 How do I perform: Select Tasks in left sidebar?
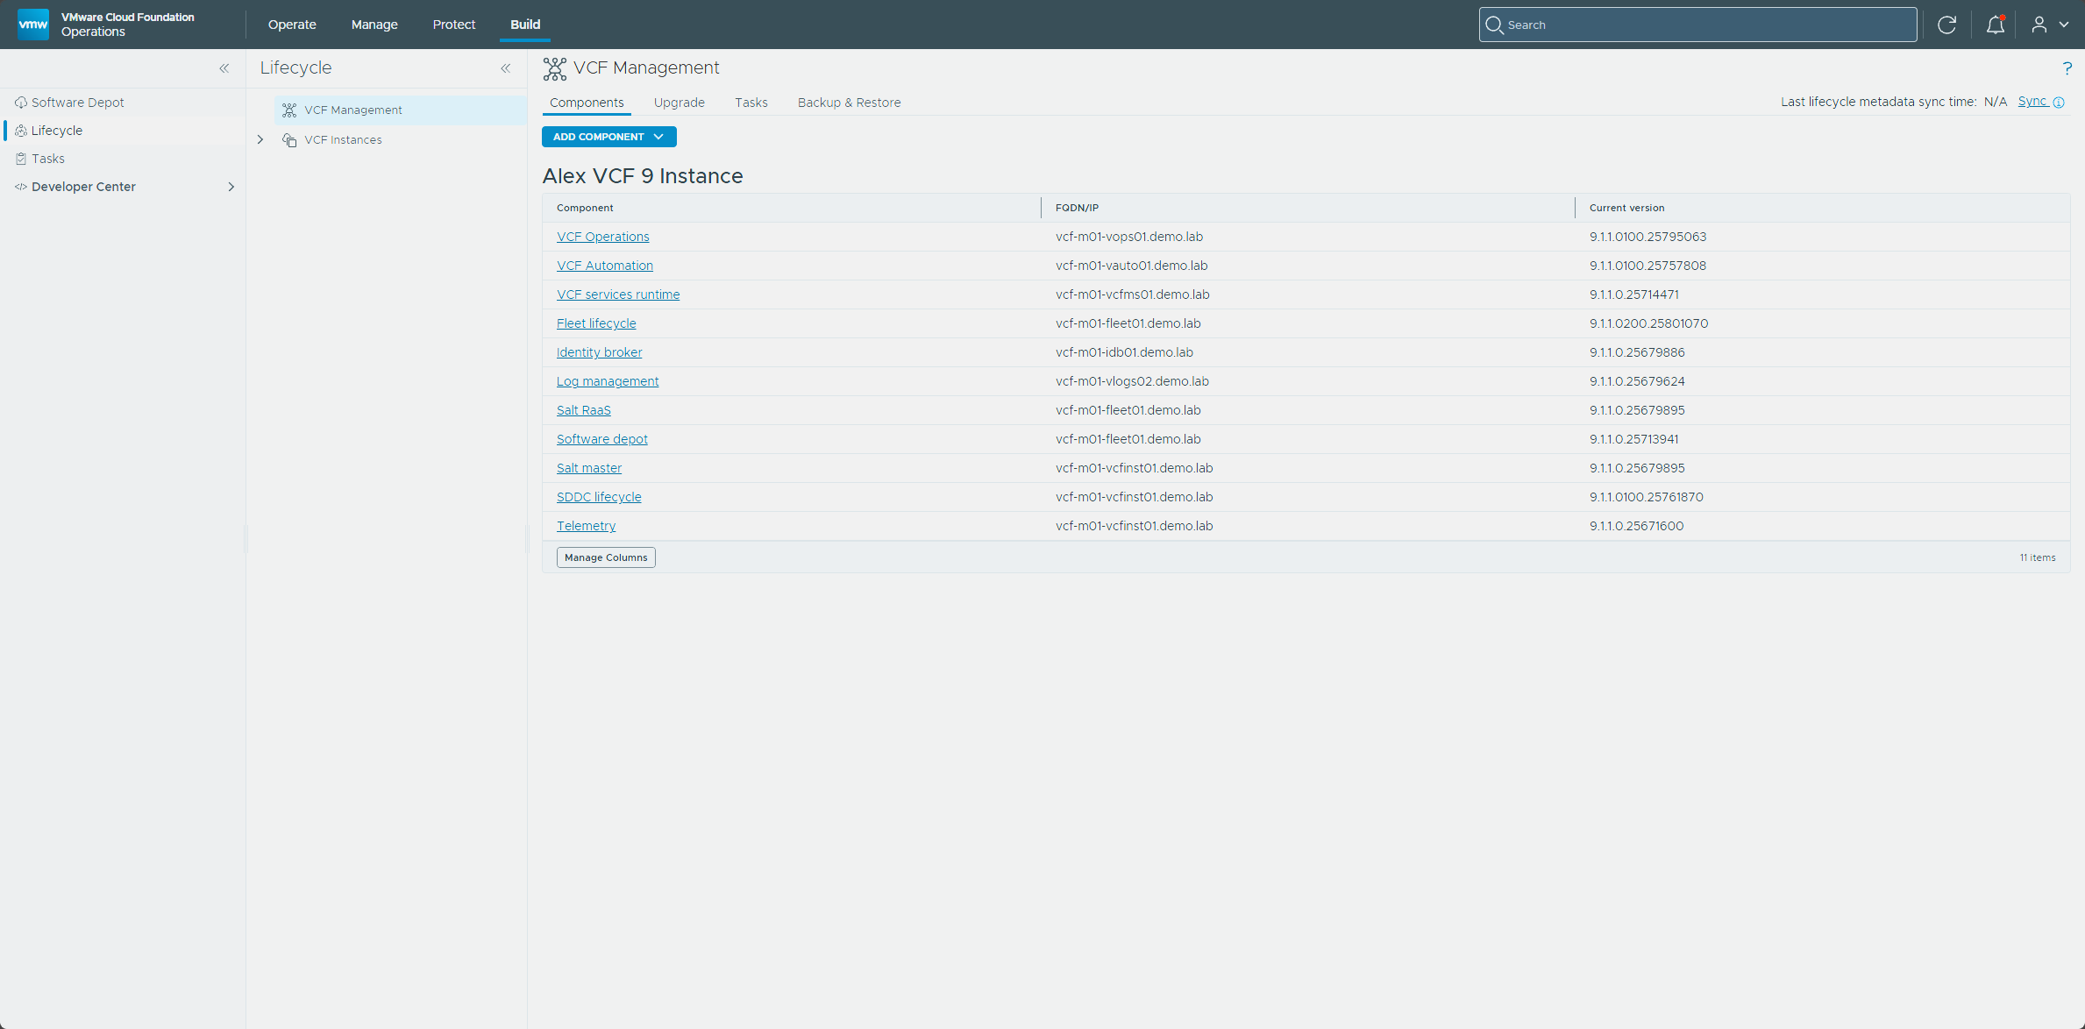coord(47,159)
